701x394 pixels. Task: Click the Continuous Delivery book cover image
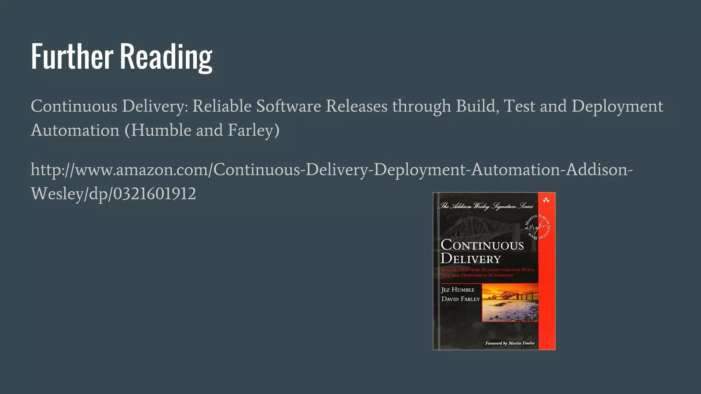494,271
